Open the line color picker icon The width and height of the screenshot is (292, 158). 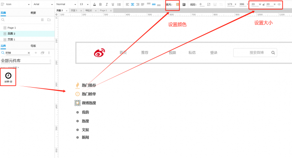click(x=209, y=4)
